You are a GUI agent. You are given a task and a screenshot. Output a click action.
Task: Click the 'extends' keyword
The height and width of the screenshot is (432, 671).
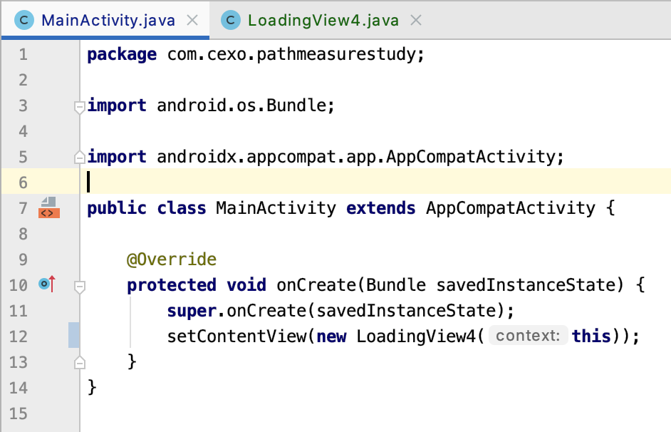pyautogui.click(x=381, y=208)
